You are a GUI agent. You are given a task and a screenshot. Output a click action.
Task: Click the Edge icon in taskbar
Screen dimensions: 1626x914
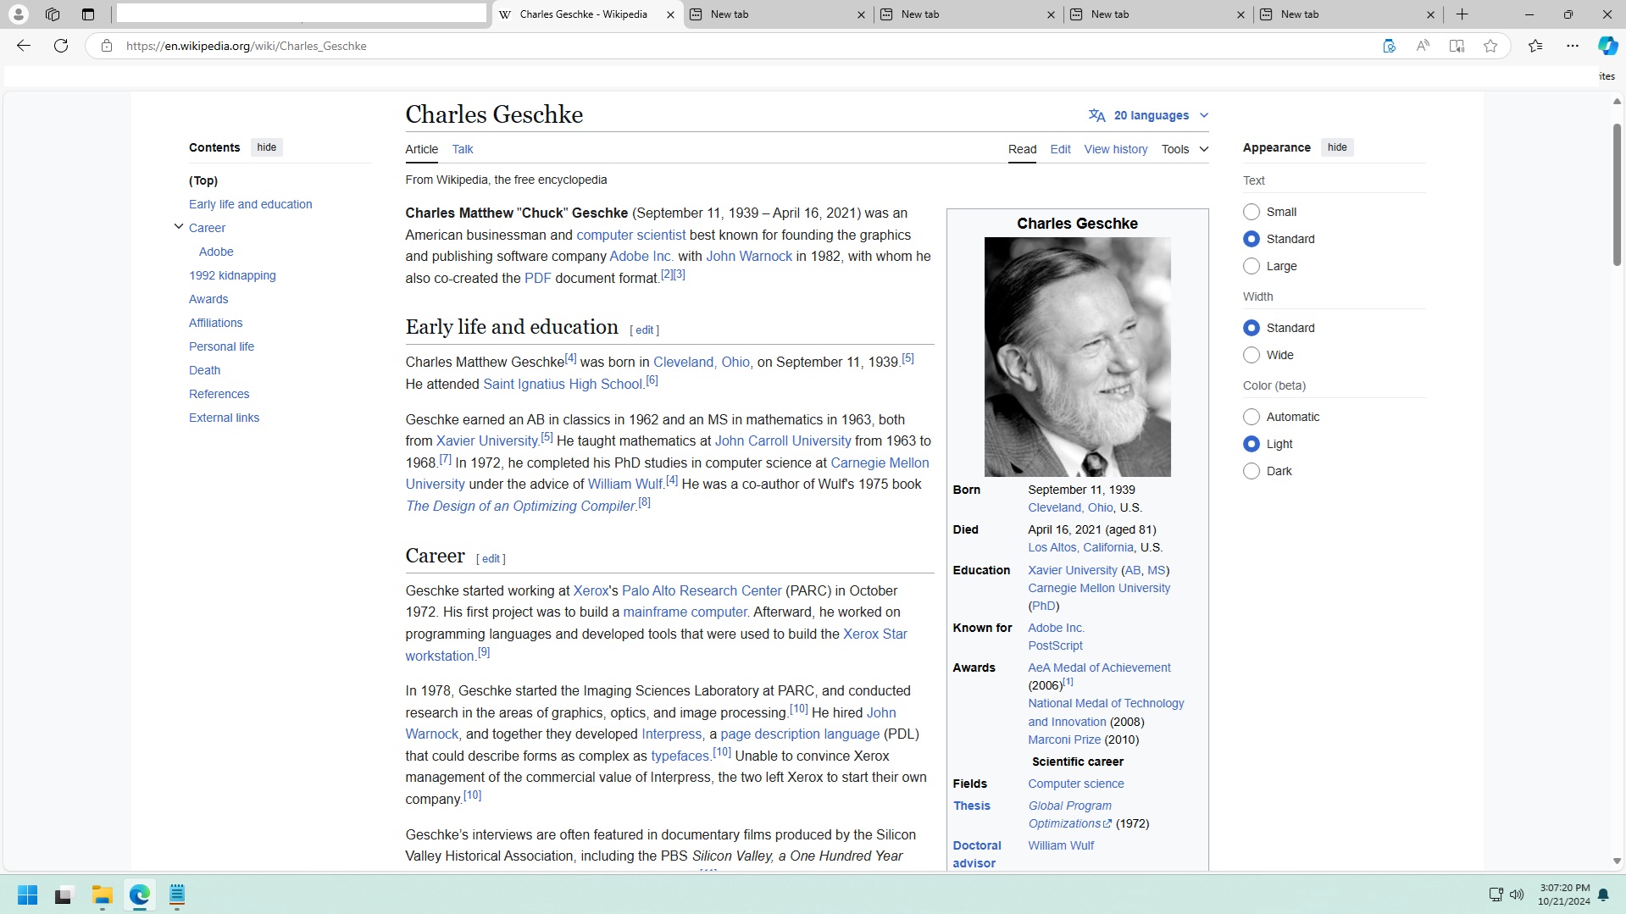point(140,895)
